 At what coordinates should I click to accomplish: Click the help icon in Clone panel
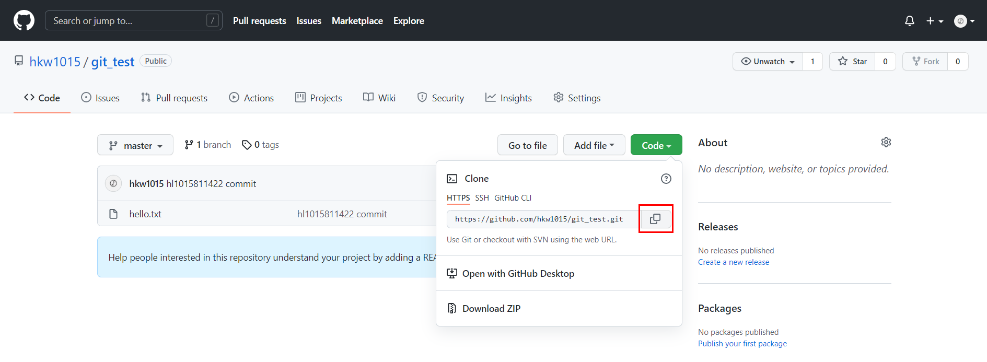[666, 179]
